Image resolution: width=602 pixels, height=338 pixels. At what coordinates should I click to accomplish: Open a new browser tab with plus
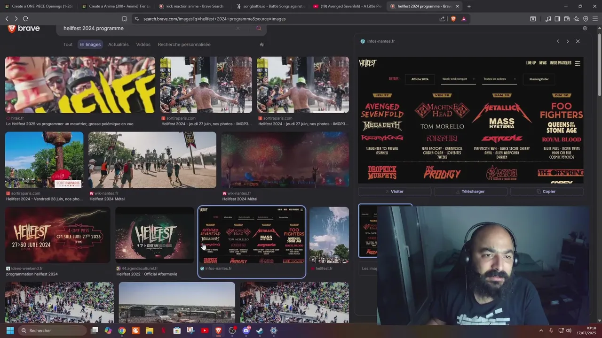469,6
